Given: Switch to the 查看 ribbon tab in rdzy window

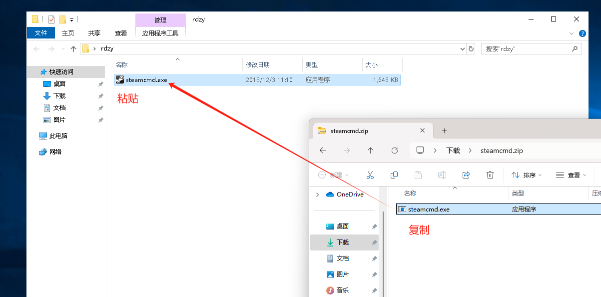Looking at the screenshot, I should (121, 33).
